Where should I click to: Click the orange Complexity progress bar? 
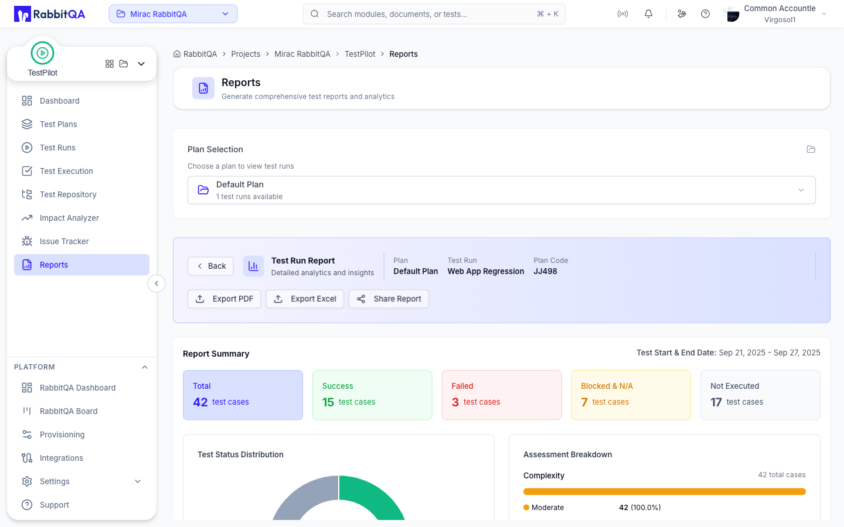pyautogui.click(x=665, y=492)
